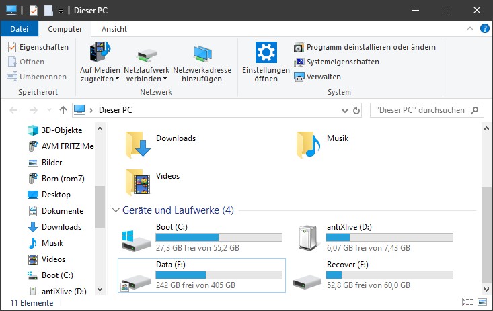Open Einstellungen öffnen gear icon
The image size is (493, 311).
266,52
